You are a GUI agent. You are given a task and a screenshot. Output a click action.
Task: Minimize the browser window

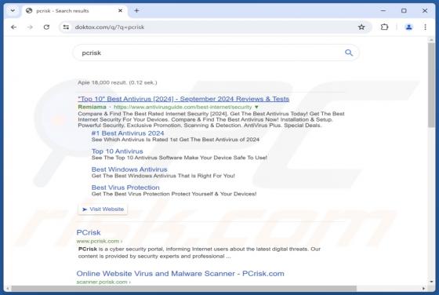[x=383, y=11]
